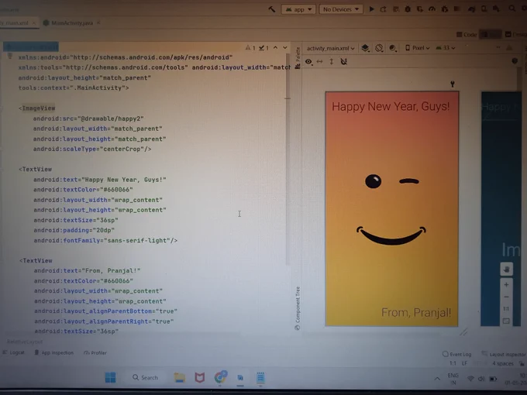Image resolution: width=527 pixels, height=395 pixels.
Task: Open the app run configuration dropdown
Action: 298,9
